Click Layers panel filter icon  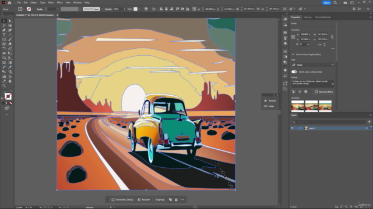pos(369,122)
